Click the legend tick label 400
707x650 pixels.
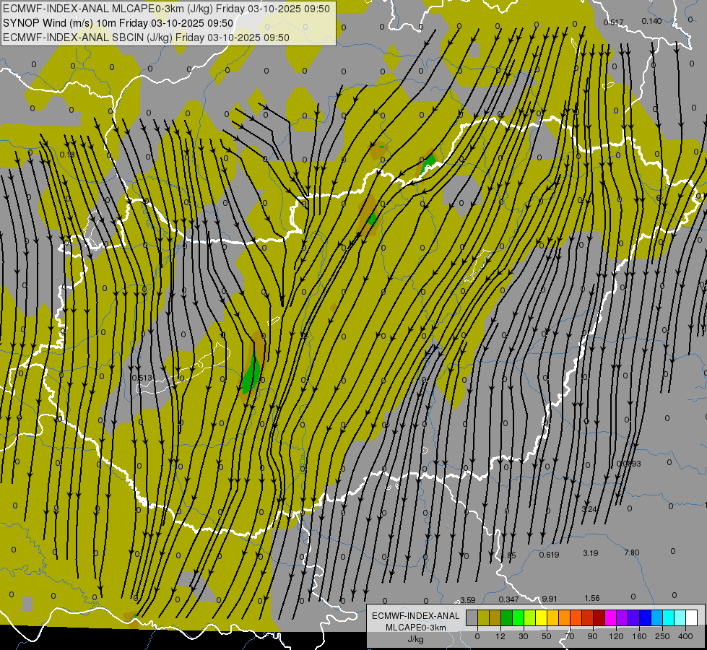pyautogui.click(x=685, y=636)
